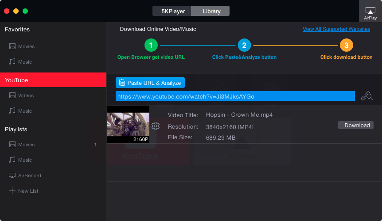Viewport: 382px width, 221px height.
Task: Click Paste URL & Analyze button
Action: pyautogui.click(x=150, y=83)
